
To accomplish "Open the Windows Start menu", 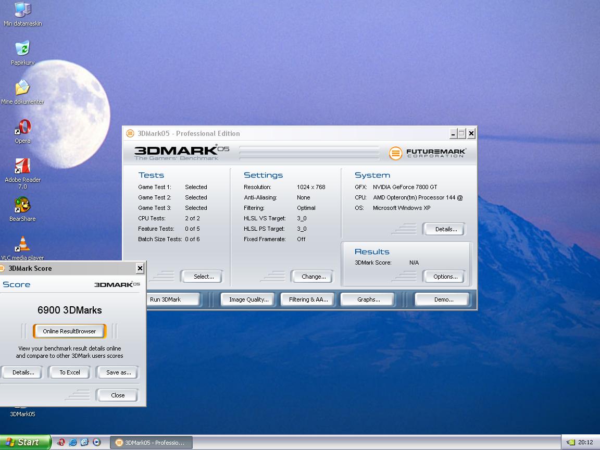I will tap(25, 442).
